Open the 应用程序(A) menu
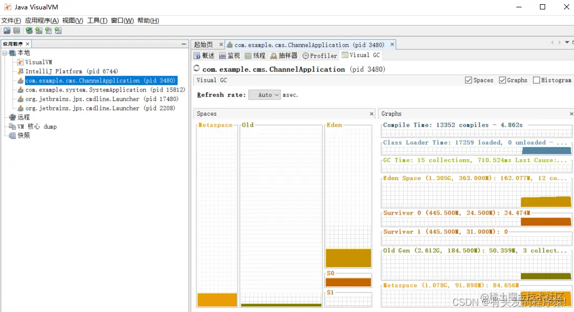This screenshot has height=312, width=574. coord(42,20)
